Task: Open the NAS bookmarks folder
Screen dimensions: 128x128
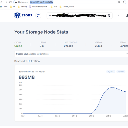Action: (54, 7)
